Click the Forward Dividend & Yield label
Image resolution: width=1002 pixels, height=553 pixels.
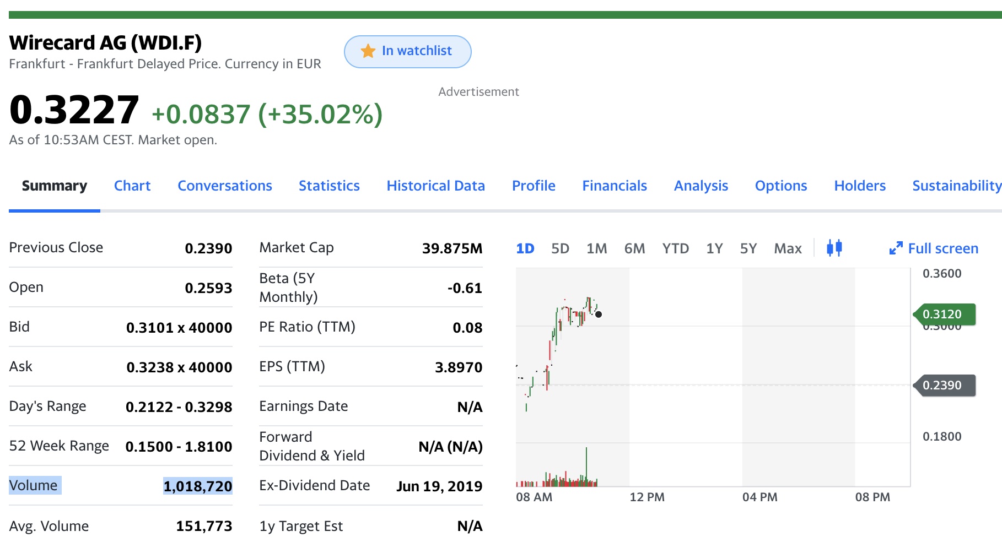(x=312, y=446)
